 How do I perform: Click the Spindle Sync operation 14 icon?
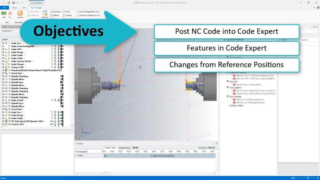[x=6, y=82]
